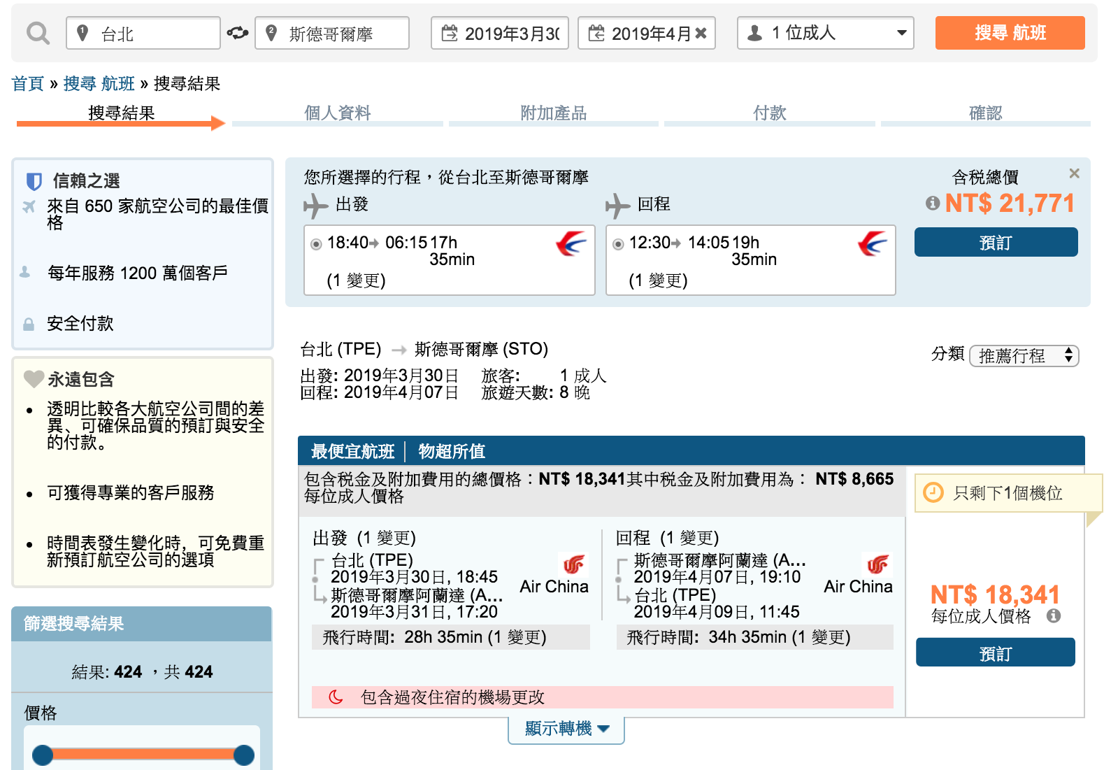Click the info icon beside NT$ 21,771

[932, 204]
